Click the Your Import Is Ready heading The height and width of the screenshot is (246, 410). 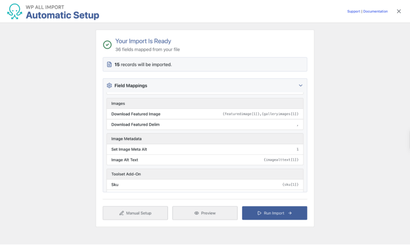143,41
